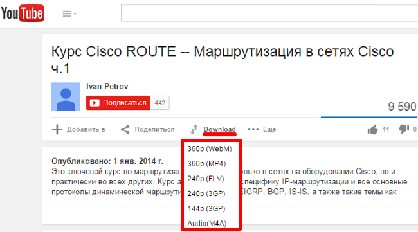Dislike the video with thumbs-down icon

404,129
